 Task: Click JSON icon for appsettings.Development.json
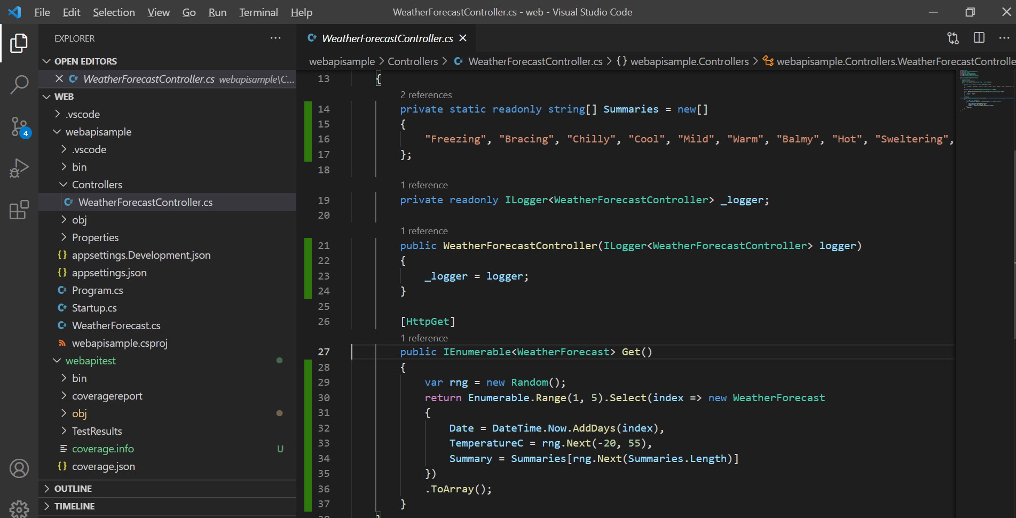pyautogui.click(x=62, y=254)
